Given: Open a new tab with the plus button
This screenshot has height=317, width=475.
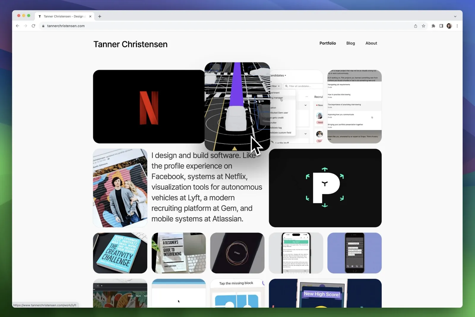Looking at the screenshot, I should 100,16.
